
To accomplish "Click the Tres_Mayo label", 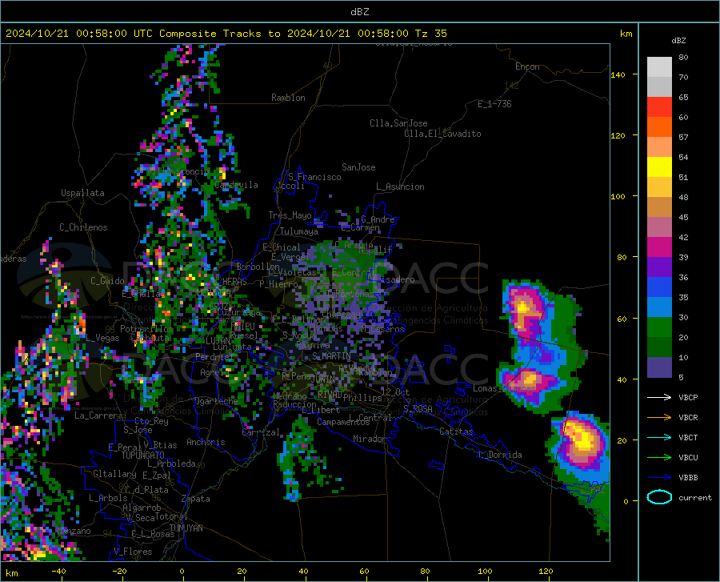I will point(290,215).
